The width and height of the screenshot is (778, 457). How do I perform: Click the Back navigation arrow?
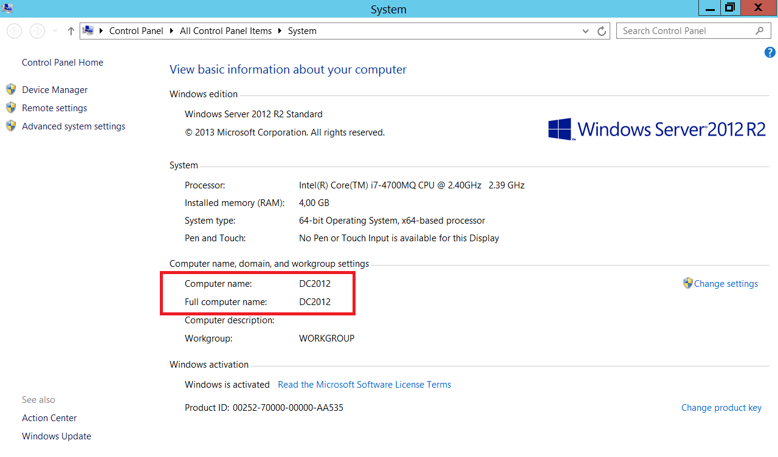coord(15,31)
